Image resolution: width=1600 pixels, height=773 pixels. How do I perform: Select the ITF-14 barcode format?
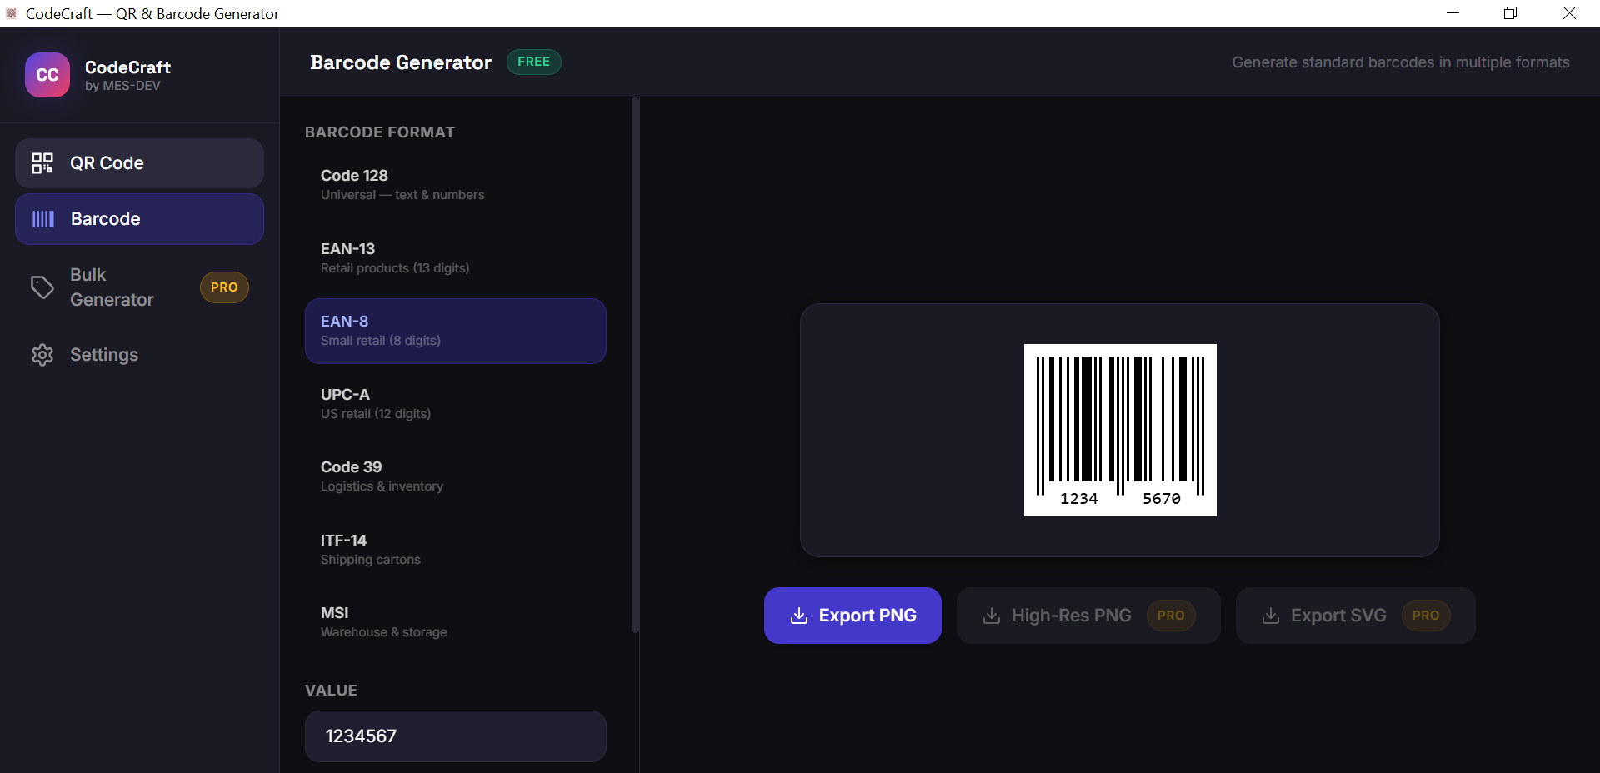tap(455, 550)
